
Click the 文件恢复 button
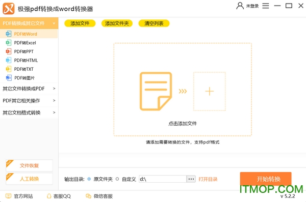pos(29,165)
